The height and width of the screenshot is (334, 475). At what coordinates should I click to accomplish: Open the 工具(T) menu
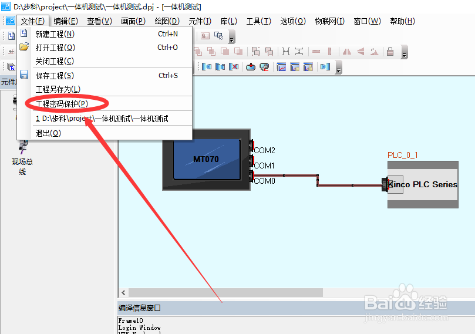pyautogui.click(x=259, y=21)
